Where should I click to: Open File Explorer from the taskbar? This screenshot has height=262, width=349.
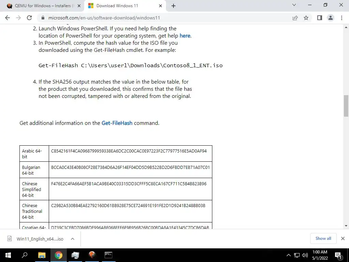point(42,255)
